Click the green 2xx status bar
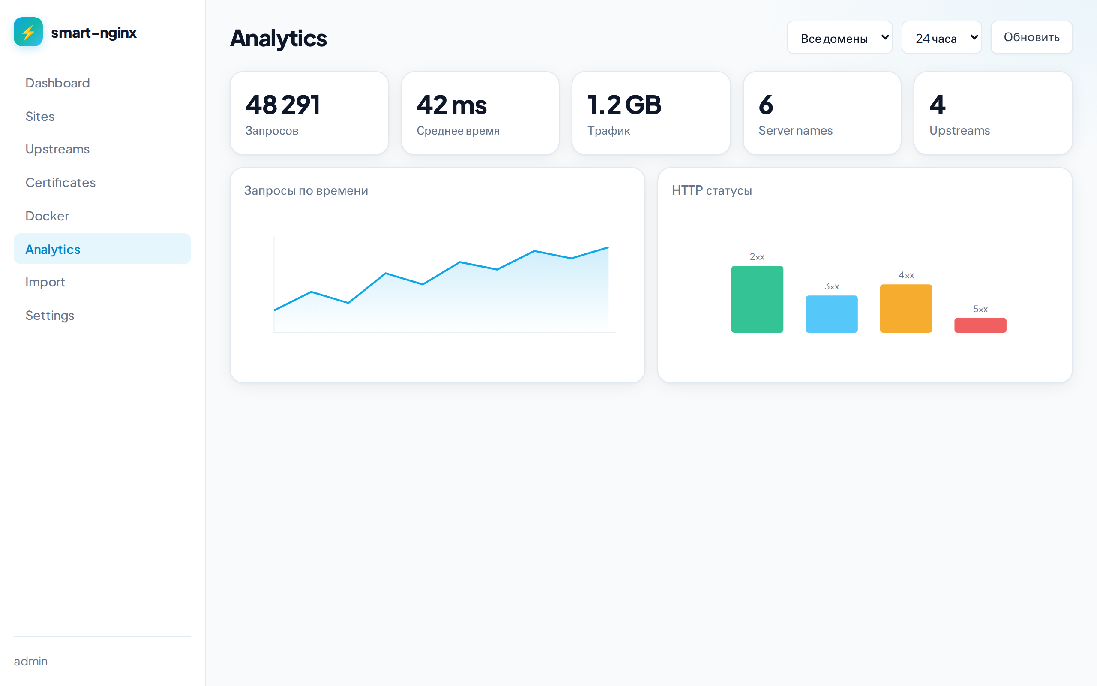This screenshot has height=686, width=1097. [757, 299]
